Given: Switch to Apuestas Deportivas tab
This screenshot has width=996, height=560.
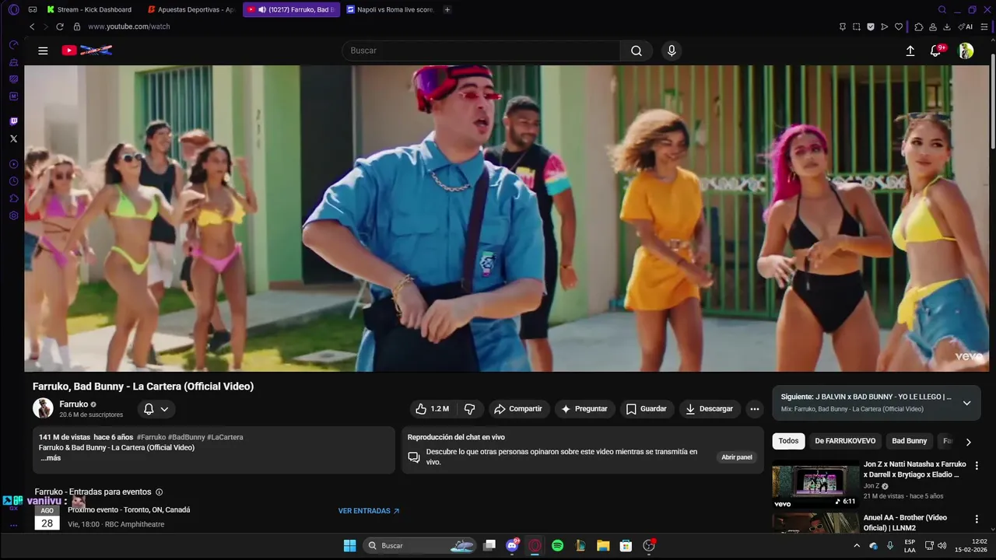Looking at the screenshot, I should [x=191, y=9].
